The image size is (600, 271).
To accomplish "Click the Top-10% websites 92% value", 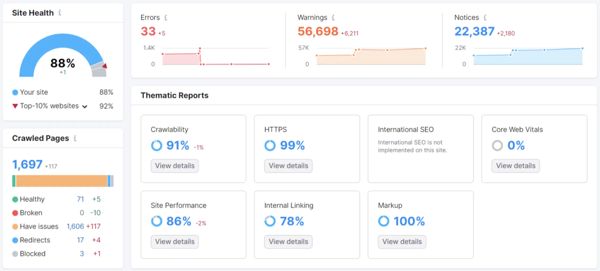I will 106,106.
